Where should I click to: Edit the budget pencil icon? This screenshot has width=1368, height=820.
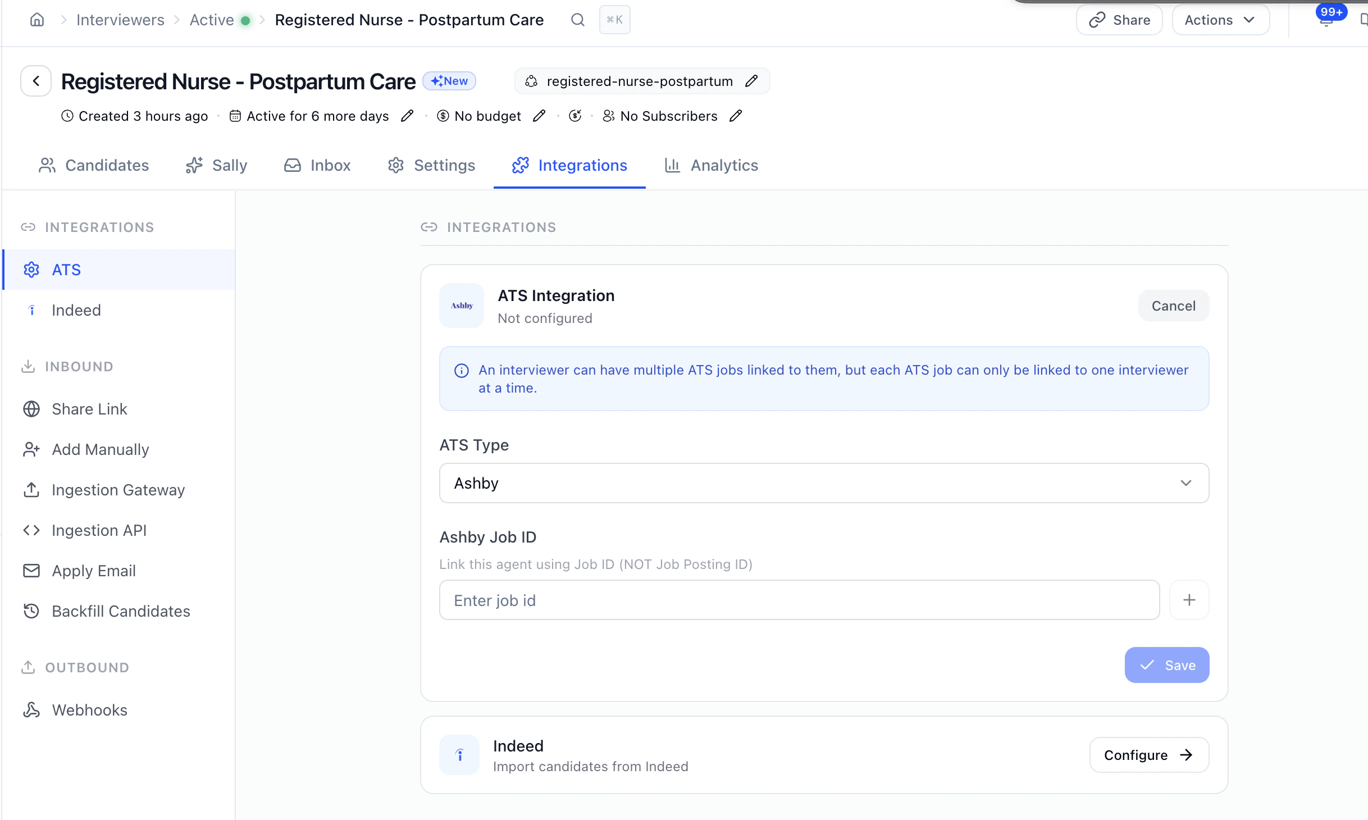coord(539,116)
